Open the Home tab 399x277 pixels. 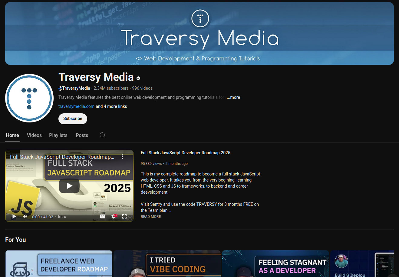point(12,135)
